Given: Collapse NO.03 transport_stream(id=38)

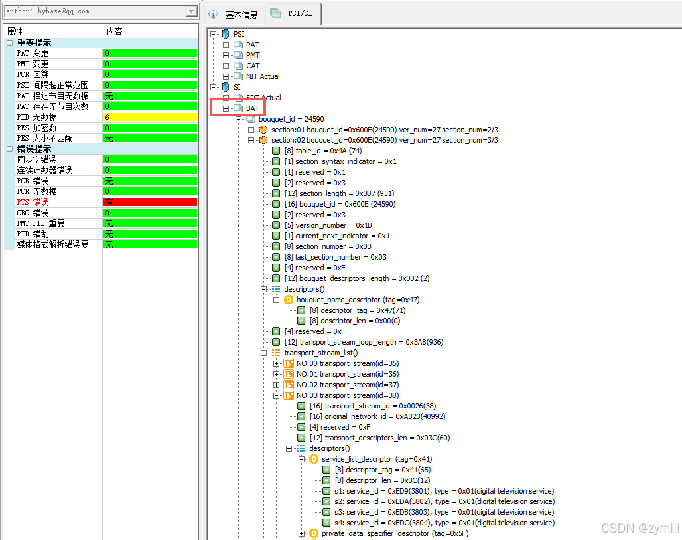Looking at the screenshot, I should tap(276, 395).
